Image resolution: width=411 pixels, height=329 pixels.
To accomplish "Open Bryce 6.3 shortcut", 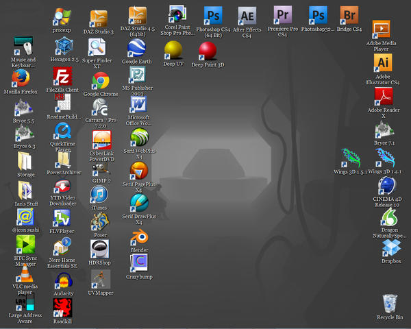I will pos(24,133).
